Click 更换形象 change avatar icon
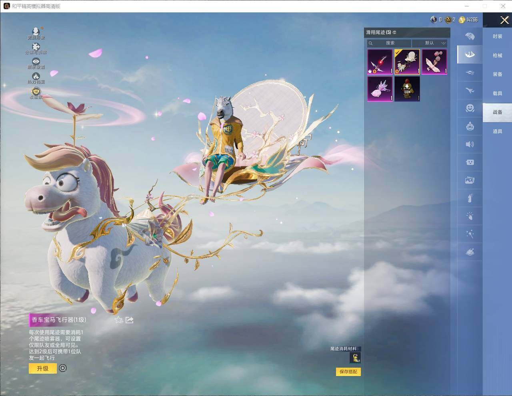 tap(36, 33)
